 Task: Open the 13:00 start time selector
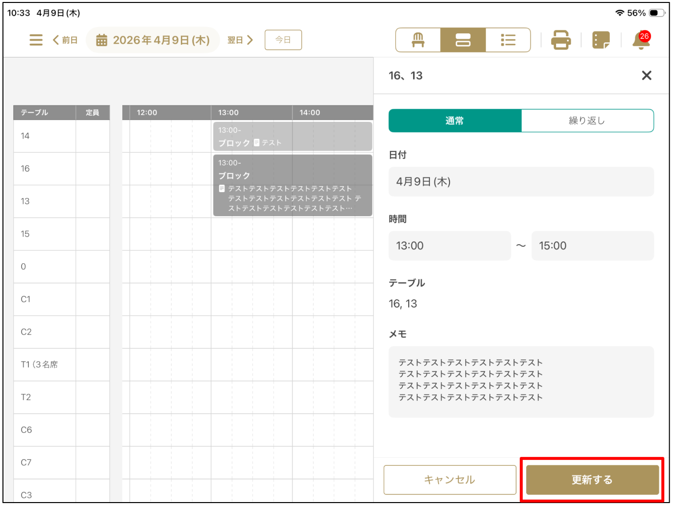coord(449,246)
